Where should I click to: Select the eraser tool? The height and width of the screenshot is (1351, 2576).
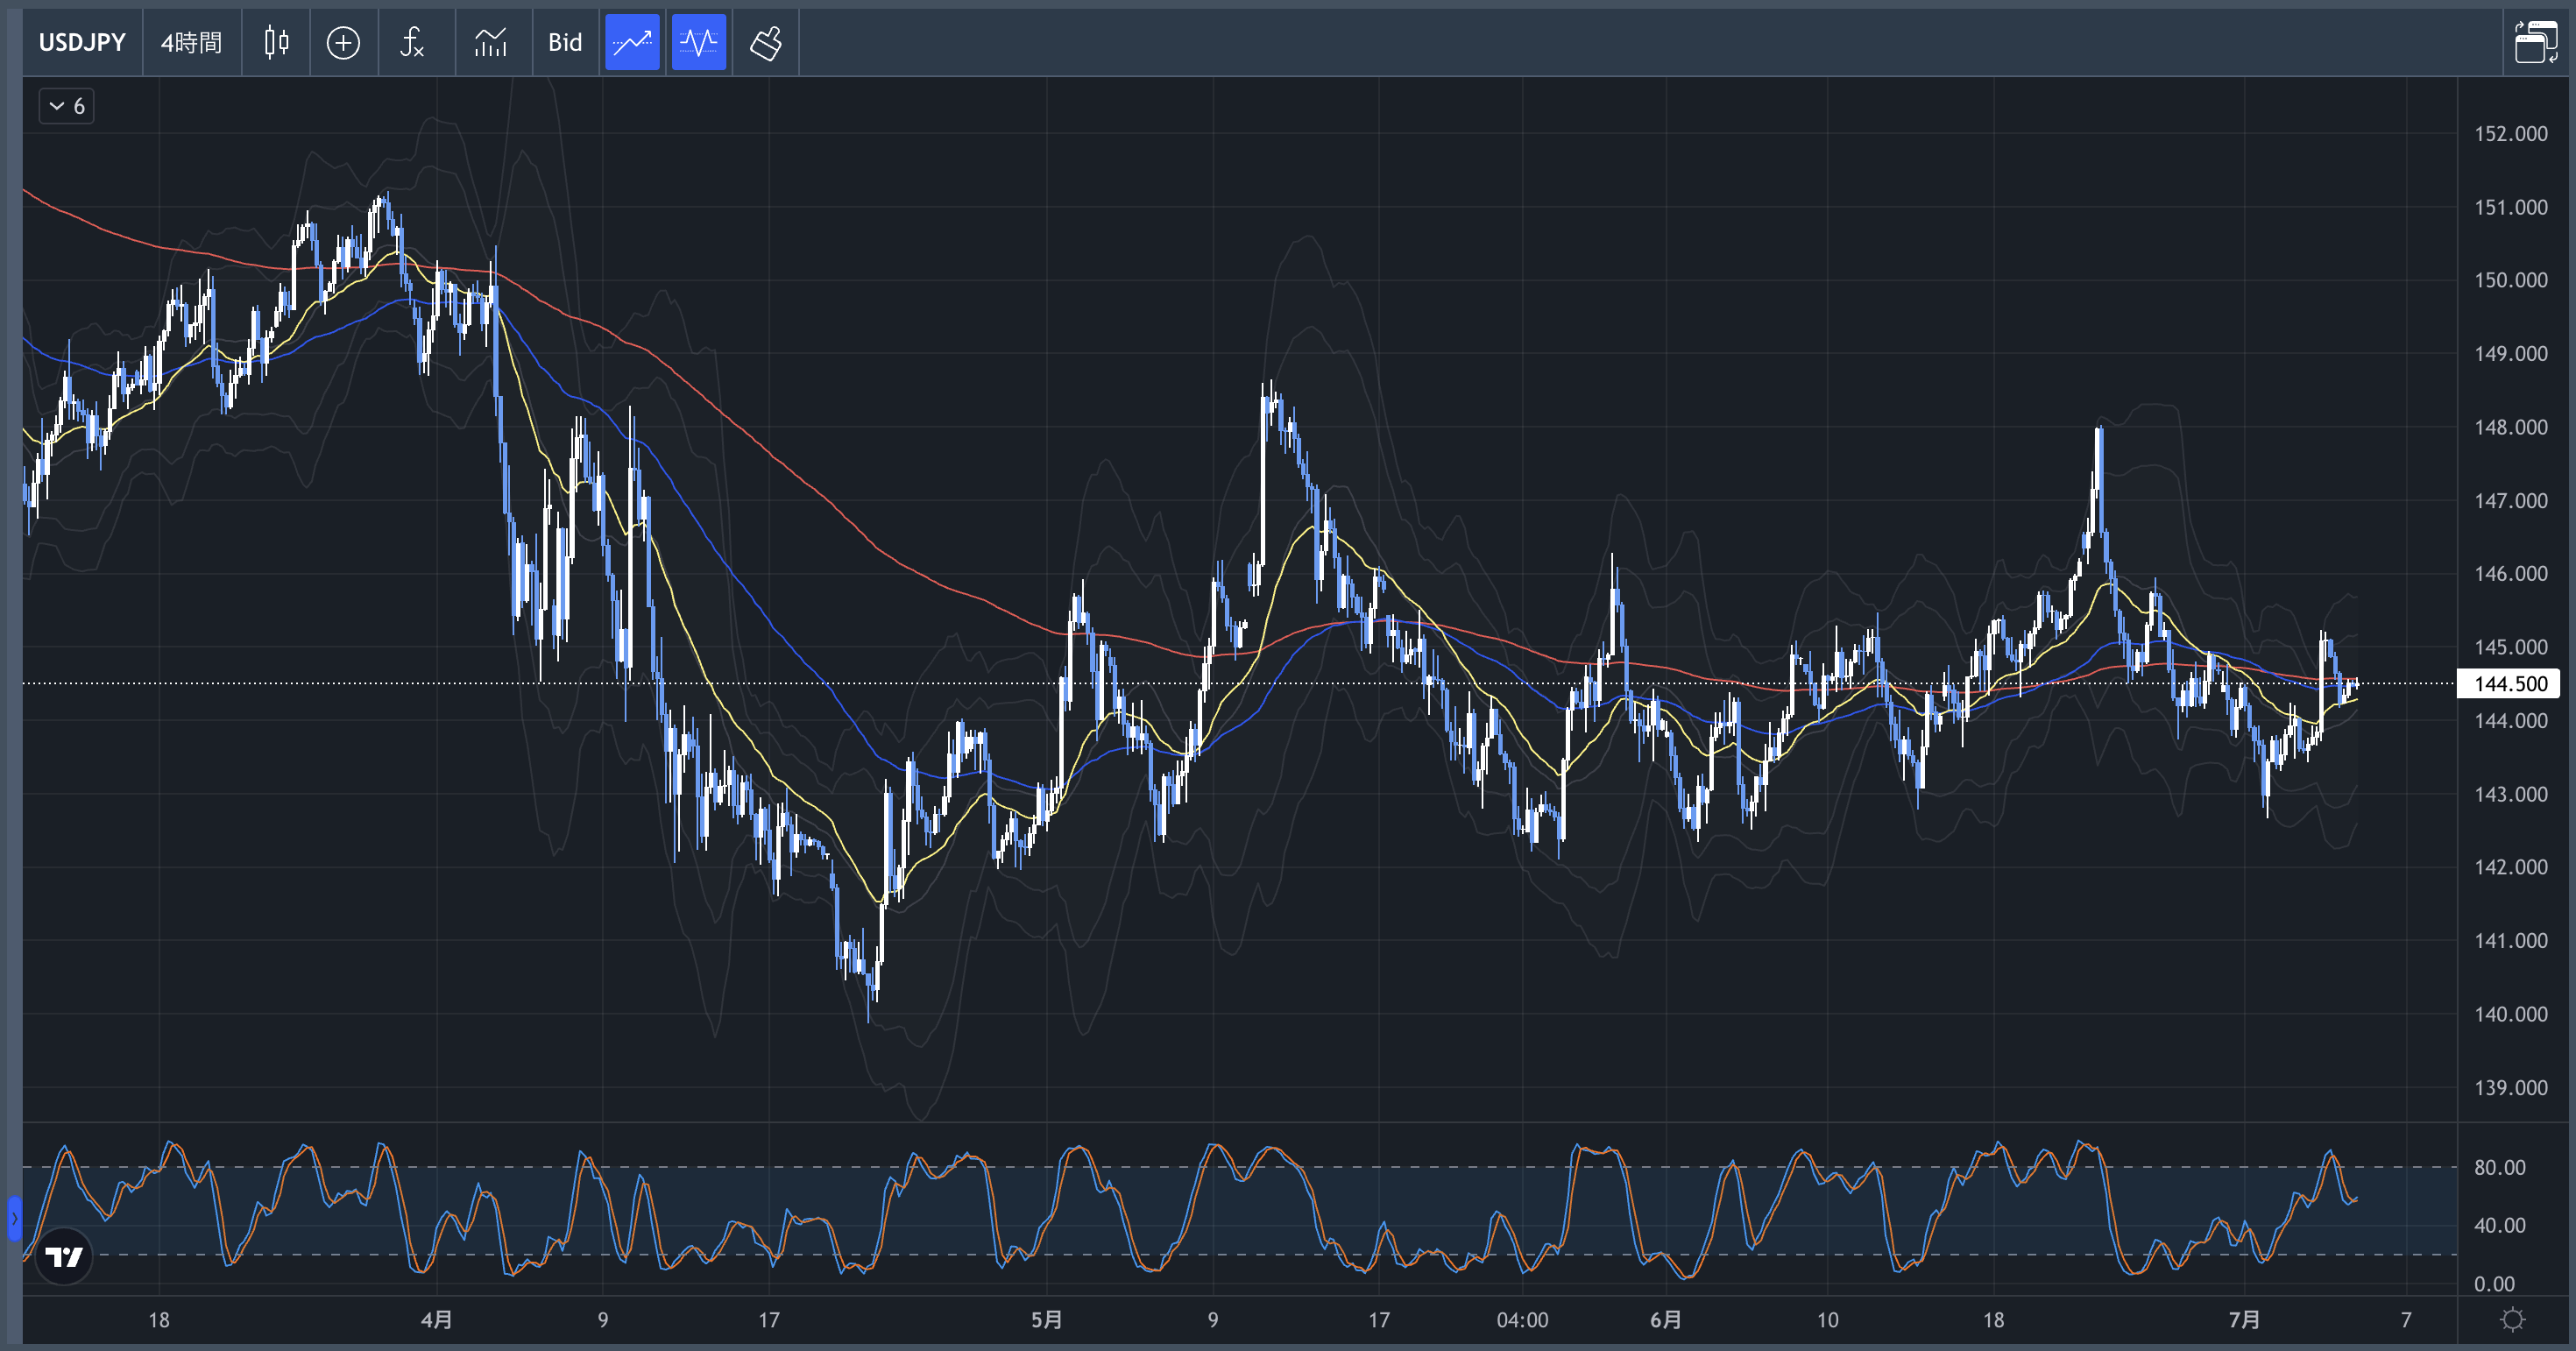pyautogui.click(x=766, y=42)
